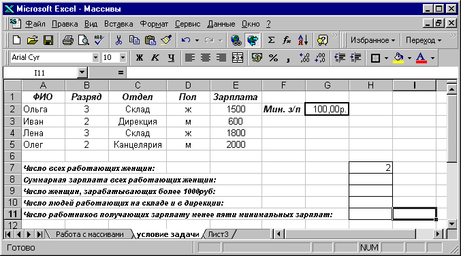Increase indent icon
This screenshot has height=256, width=461.
355,58
